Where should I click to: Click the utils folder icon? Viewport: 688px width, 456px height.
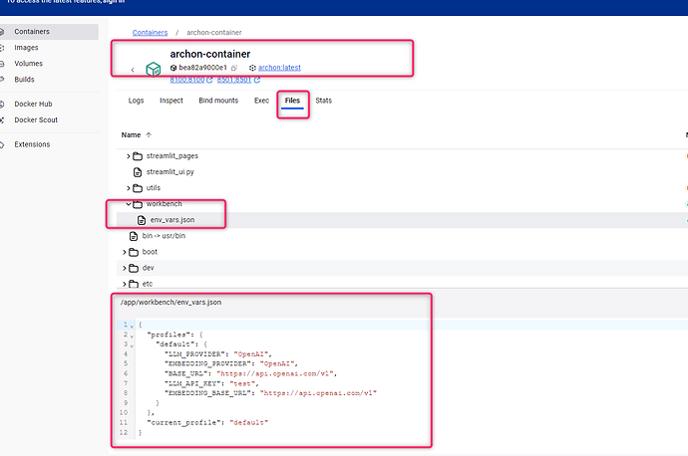pyautogui.click(x=138, y=188)
